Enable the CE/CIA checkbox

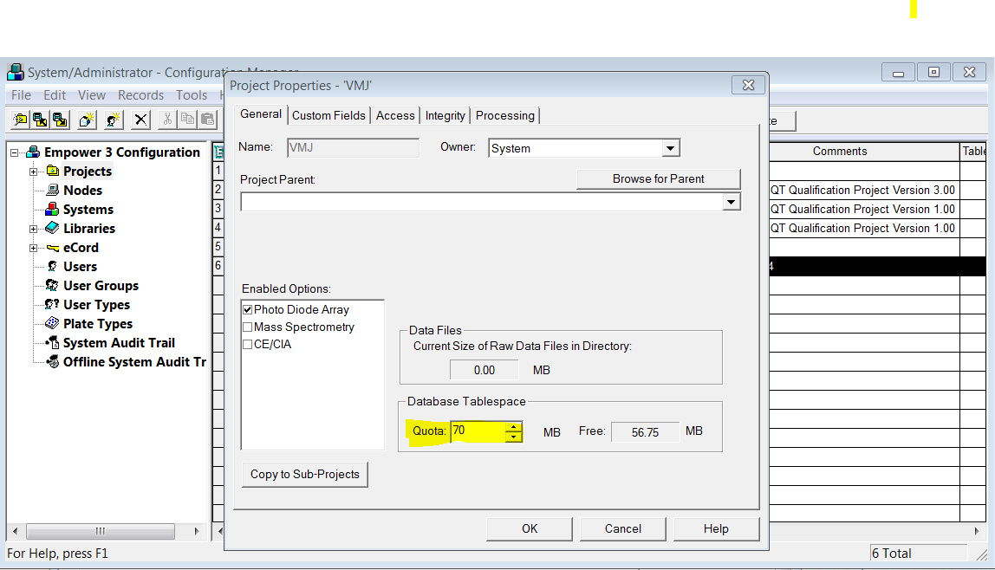pyautogui.click(x=248, y=345)
